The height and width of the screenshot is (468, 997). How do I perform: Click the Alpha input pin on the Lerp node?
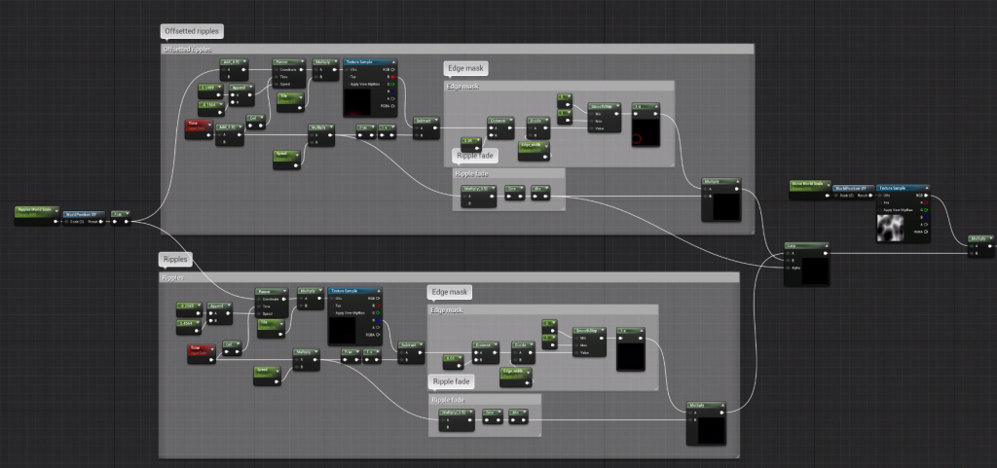coord(791,266)
